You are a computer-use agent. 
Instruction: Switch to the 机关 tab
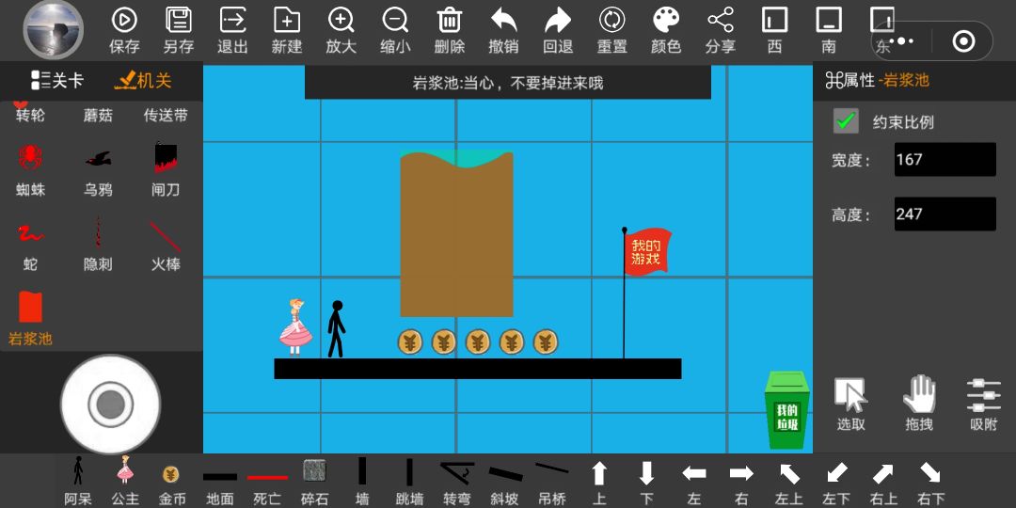pos(143,81)
